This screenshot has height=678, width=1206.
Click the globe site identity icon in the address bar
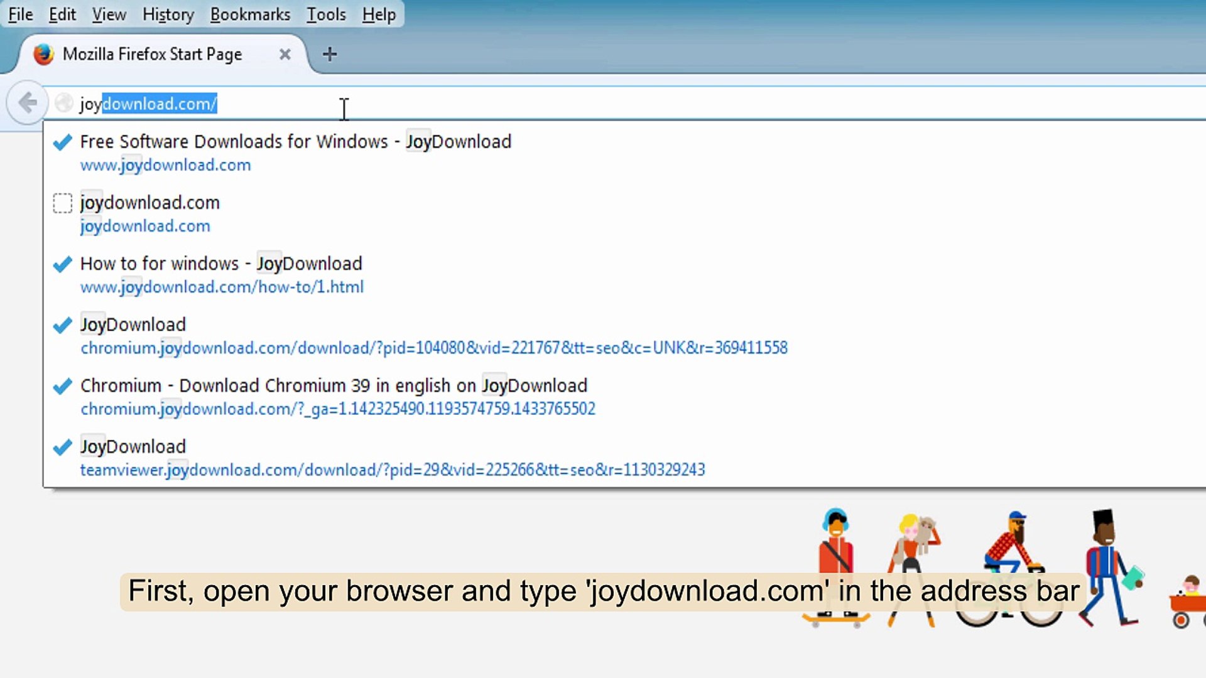(x=63, y=102)
